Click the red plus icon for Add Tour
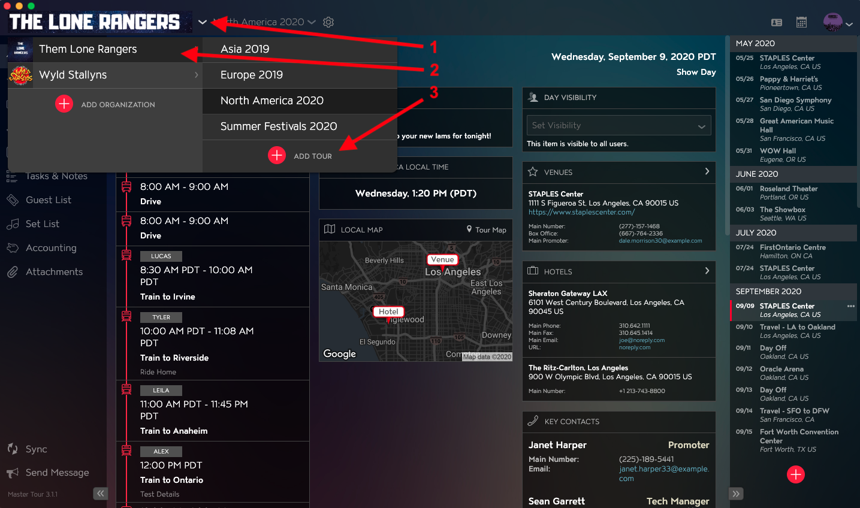This screenshot has height=508, width=860. point(277,155)
